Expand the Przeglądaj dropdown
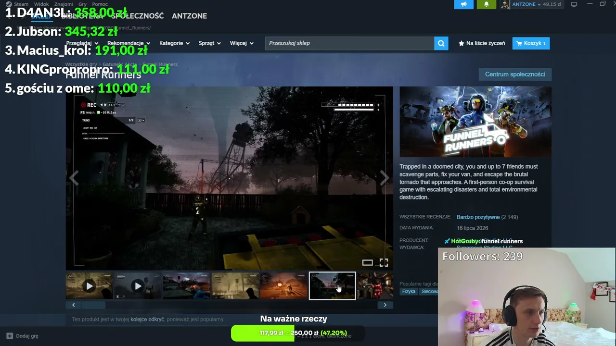616x346 pixels. pyautogui.click(x=82, y=43)
